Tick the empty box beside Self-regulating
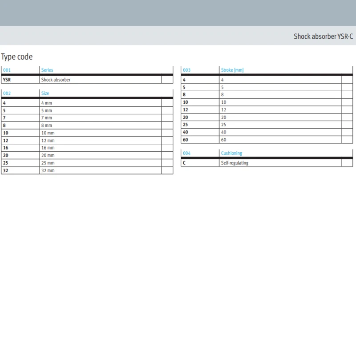356x356 pixels. 347,163
